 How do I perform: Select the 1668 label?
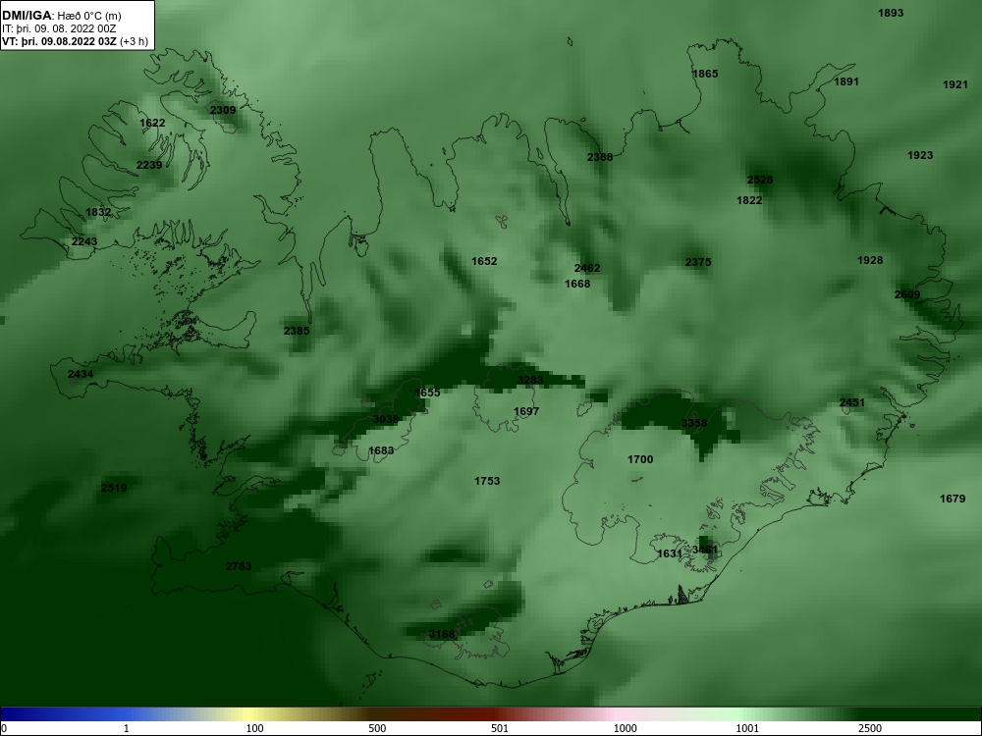[x=577, y=284]
